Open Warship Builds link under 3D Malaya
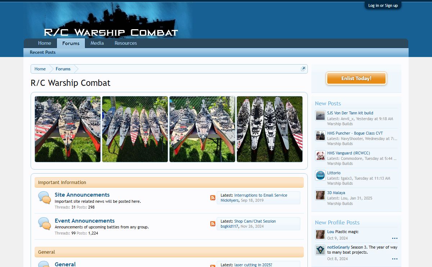Viewport: 432px width, 267px height. point(340,203)
